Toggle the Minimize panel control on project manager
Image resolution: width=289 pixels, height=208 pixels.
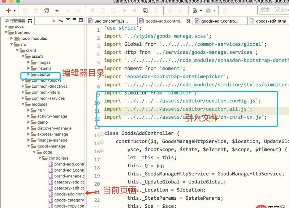(x=74, y=20)
